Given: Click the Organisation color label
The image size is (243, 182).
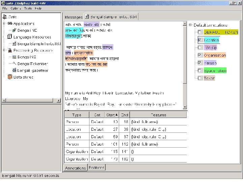Looking at the screenshot, I should click(x=215, y=55).
